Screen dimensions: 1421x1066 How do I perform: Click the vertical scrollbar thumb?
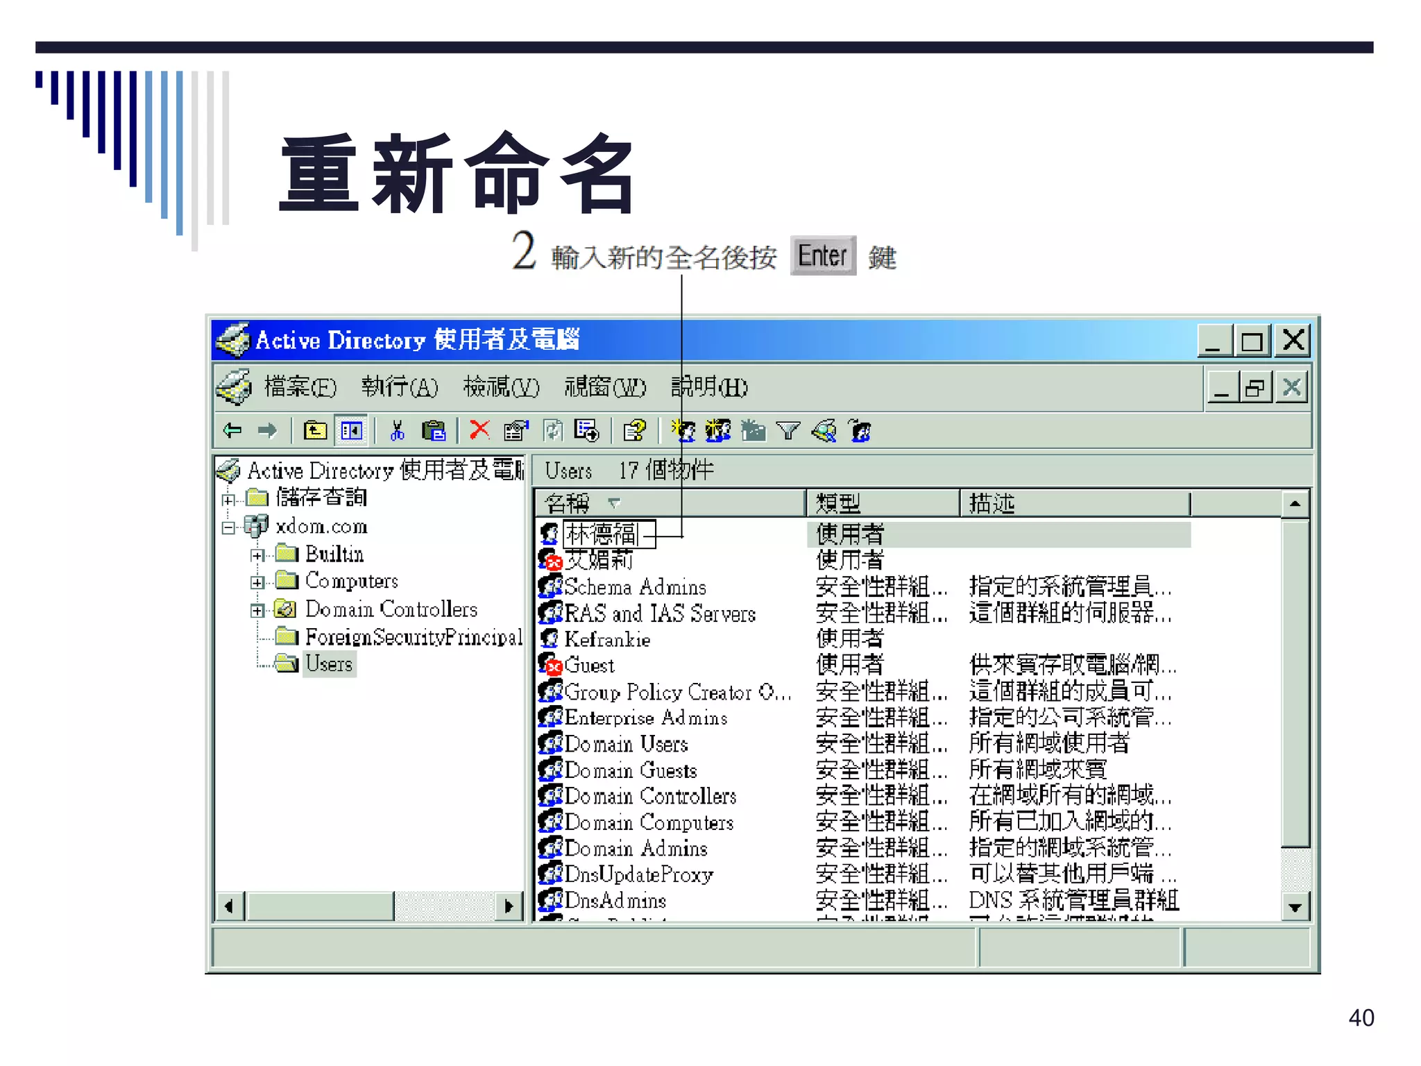point(1295,683)
